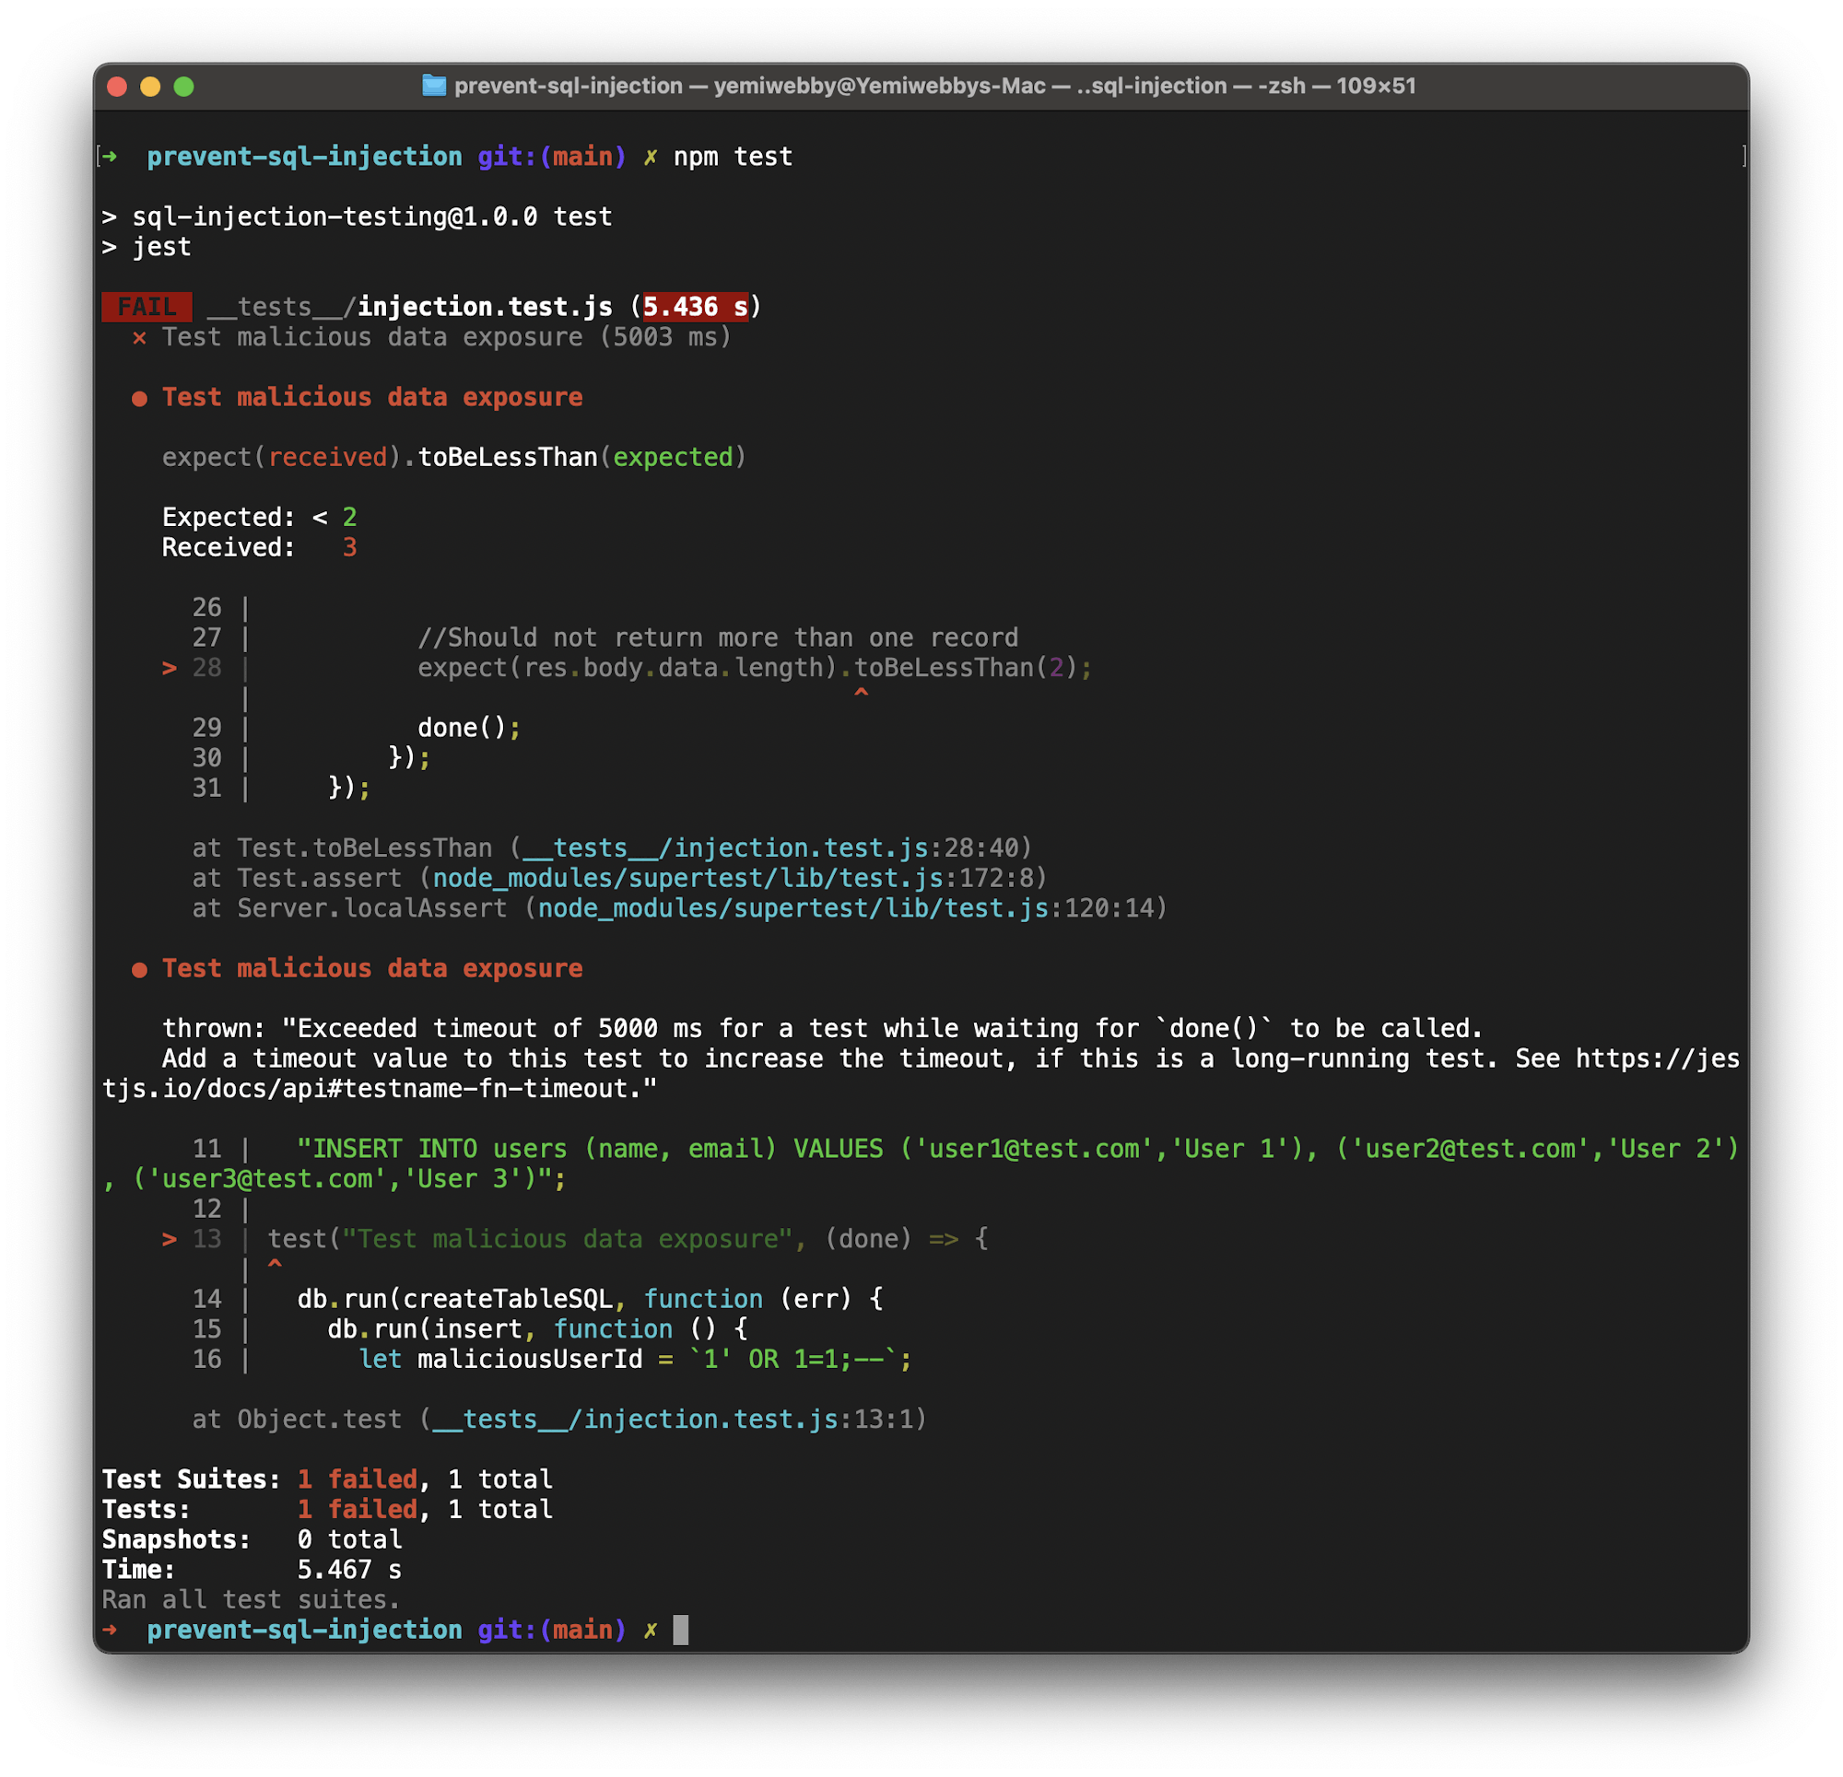Image resolution: width=1843 pixels, height=1777 pixels.
Task: Click the __tests__/injection.test.js file path
Action: pyautogui.click(x=406, y=306)
